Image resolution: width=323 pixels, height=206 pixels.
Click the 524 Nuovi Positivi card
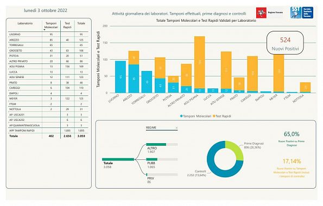[285, 43]
